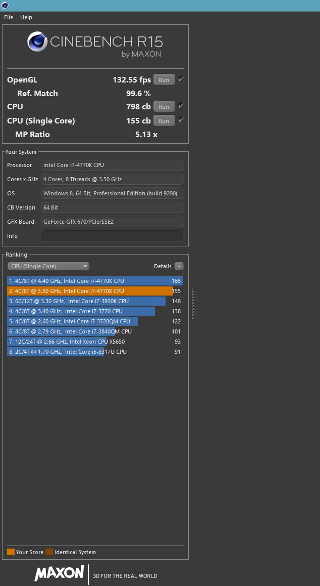This screenshot has width=320, height=586.
Task: Expand ranking Details with the arrow button
Action: tap(179, 266)
